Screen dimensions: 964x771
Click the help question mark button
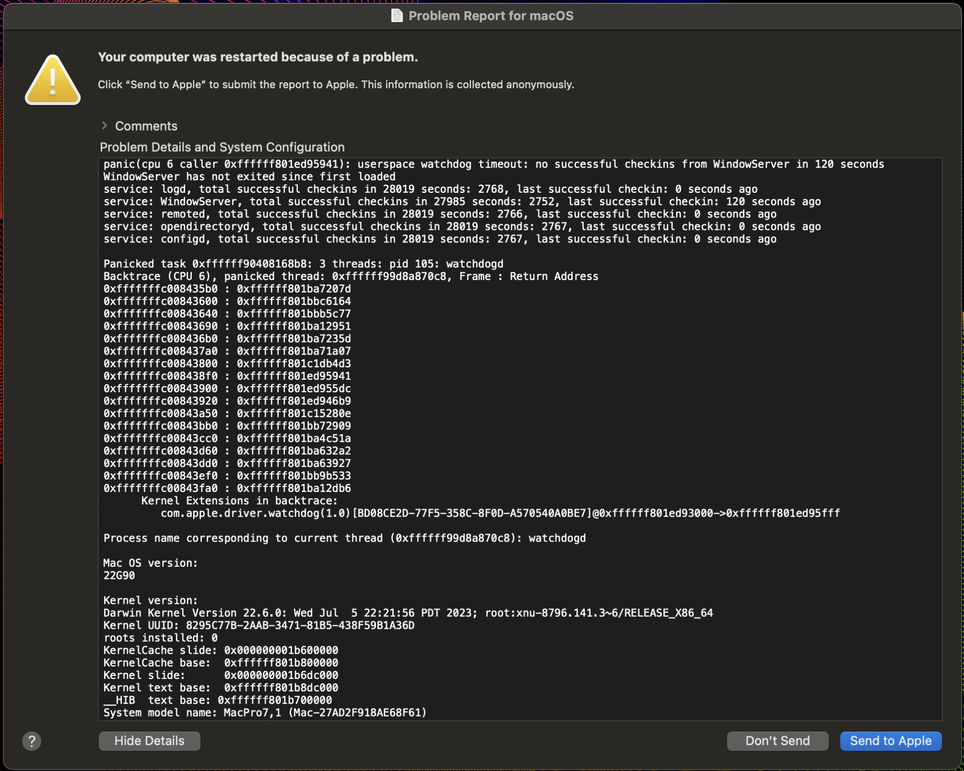[32, 741]
